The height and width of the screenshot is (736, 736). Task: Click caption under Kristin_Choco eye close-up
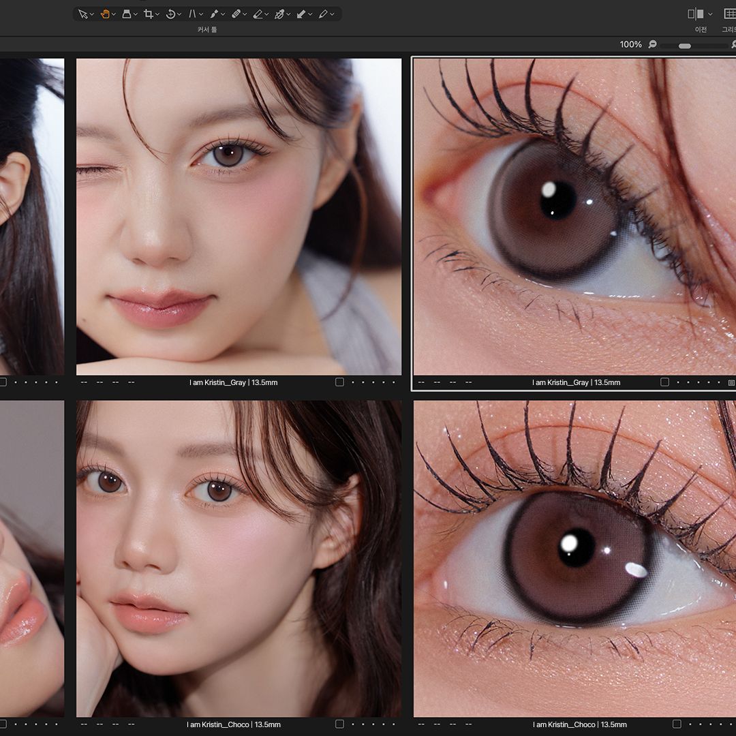pos(580,724)
